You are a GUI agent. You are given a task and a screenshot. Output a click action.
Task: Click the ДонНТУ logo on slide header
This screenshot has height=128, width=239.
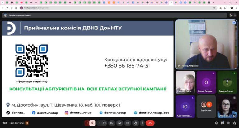(12, 28)
